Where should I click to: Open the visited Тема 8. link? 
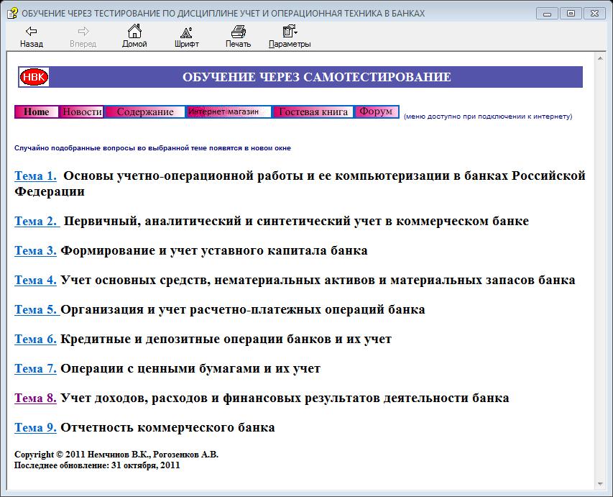(x=36, y=398)
